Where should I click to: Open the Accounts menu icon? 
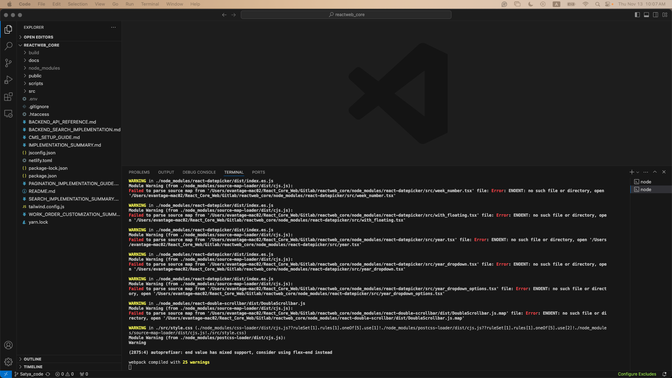point(8,345)
